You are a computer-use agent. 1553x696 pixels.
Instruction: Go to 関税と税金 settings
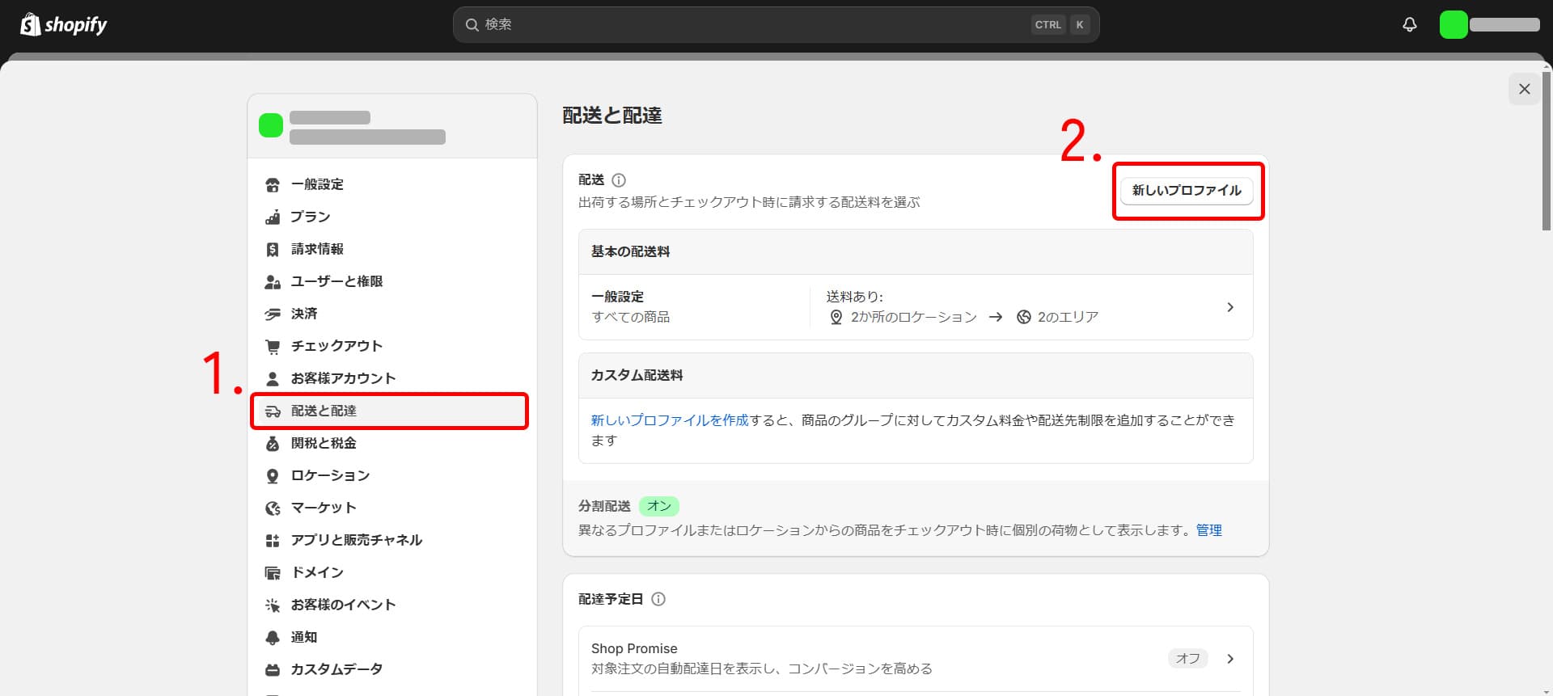click(324, 443)
